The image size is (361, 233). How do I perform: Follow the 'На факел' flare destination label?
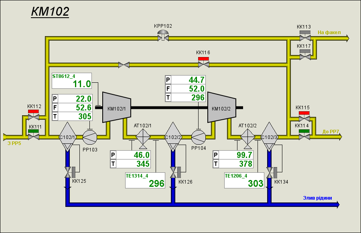click(329, 33)
